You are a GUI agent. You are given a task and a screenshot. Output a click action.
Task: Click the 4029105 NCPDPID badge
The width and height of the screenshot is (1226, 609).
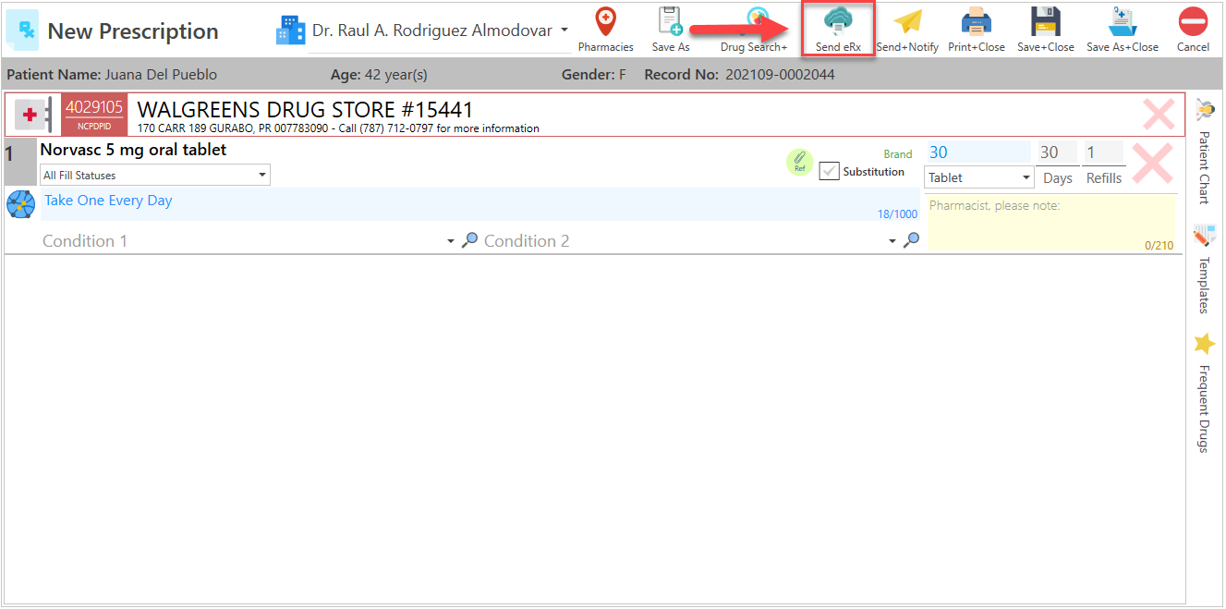[93, 116]
